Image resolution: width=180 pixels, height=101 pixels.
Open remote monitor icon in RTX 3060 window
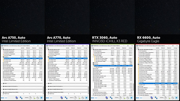coord(107,98)
